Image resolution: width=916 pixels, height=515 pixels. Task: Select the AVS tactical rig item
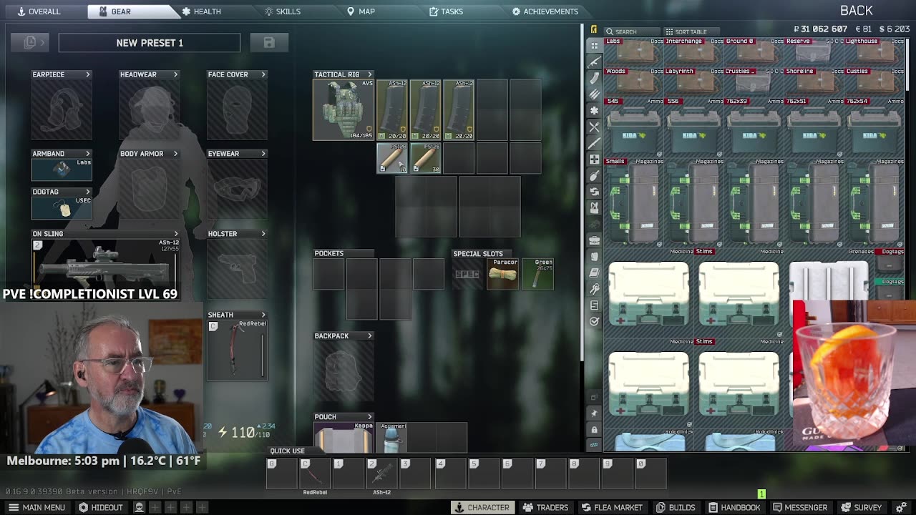[x=343, y=109]
